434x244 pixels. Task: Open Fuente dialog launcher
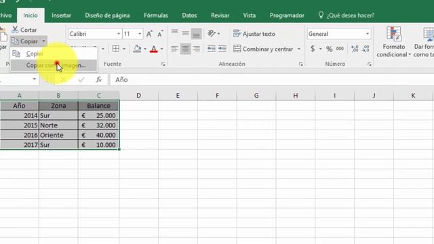click(x=163, y=64)
